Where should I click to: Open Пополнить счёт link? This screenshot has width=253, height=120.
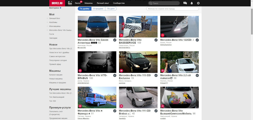[56, 112]
